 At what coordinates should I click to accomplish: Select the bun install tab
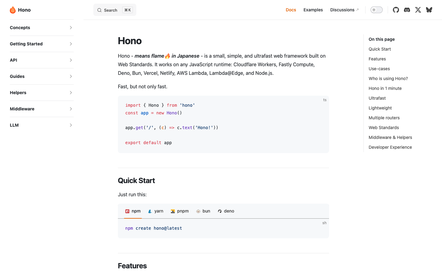(x=203, y=211)
